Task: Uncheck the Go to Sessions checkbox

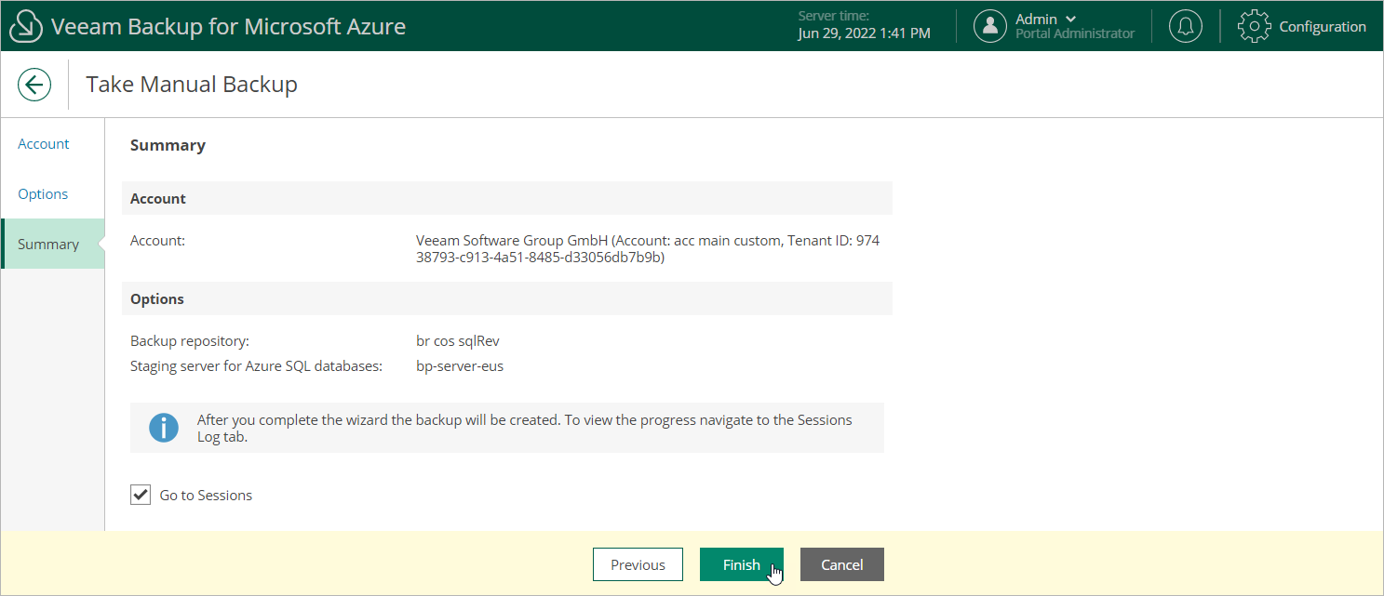Action: pyautogui.click(x=141, y=495)
